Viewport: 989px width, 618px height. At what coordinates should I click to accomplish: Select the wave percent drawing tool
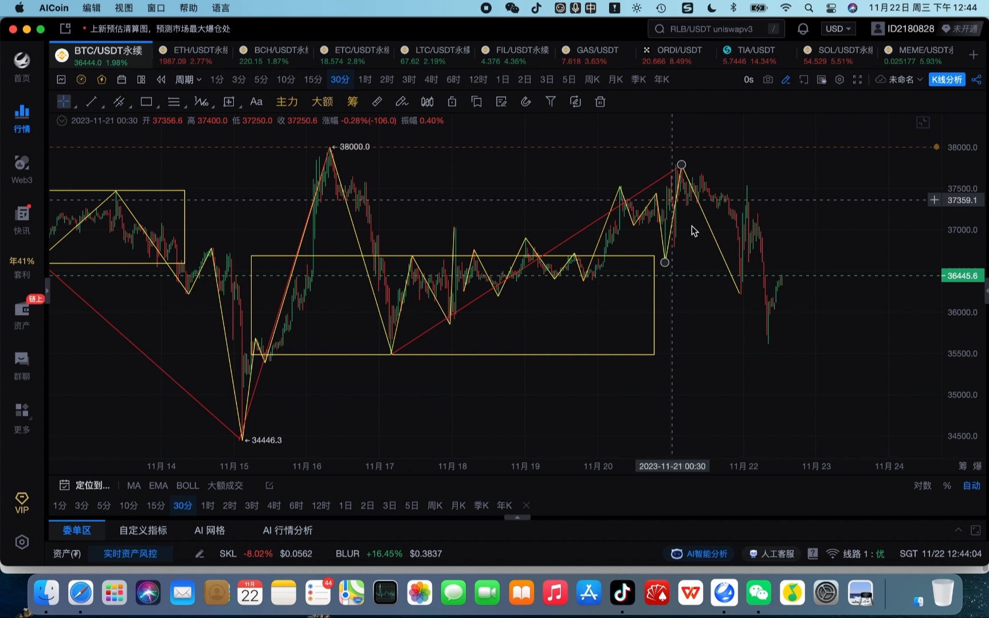[x=201, y=101]
